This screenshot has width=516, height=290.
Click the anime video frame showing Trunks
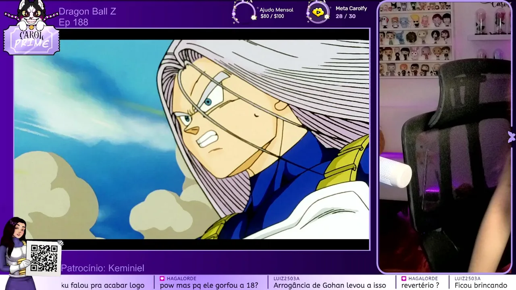click(x=192, y=139)
